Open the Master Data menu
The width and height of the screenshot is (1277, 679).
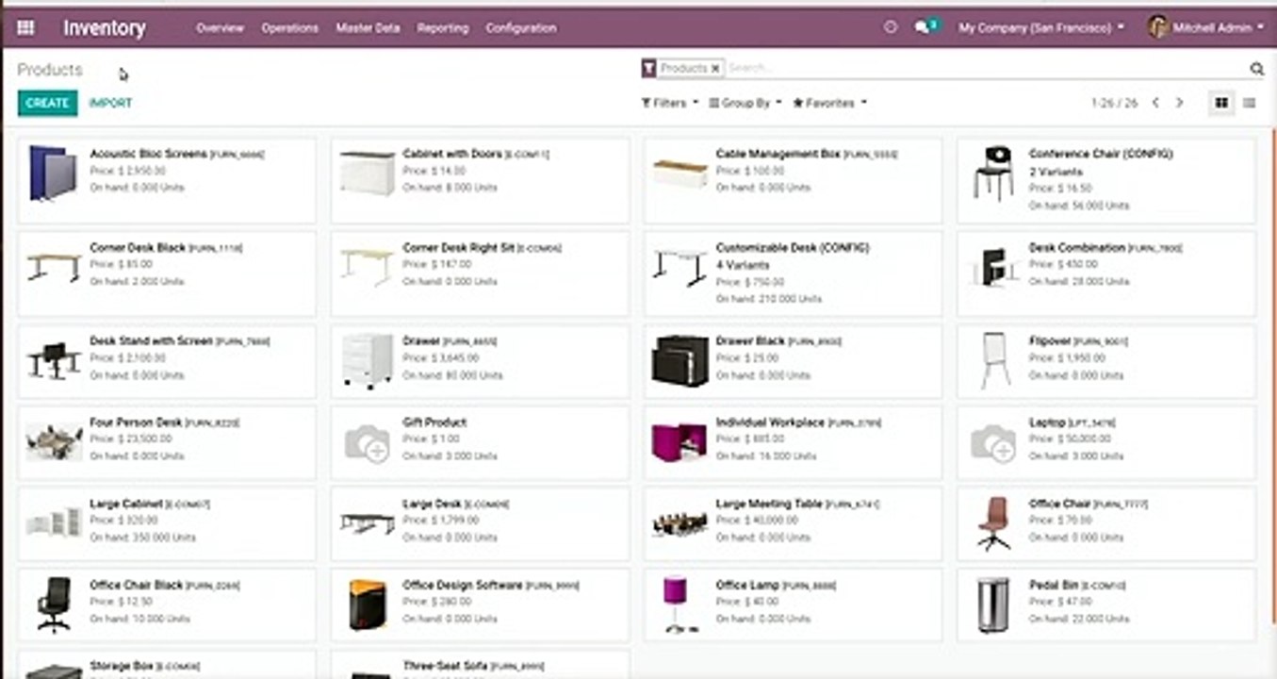point(368,28)
